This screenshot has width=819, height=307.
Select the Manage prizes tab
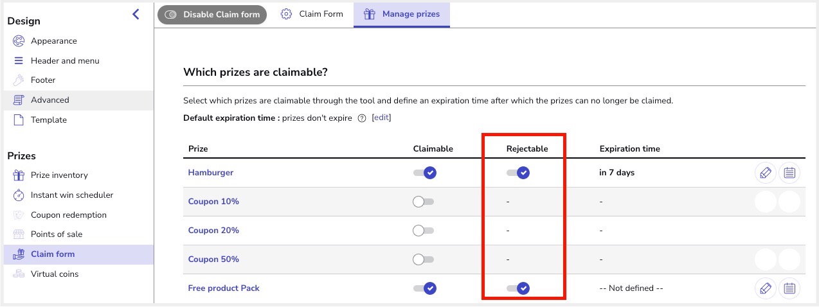click(402, 14)
